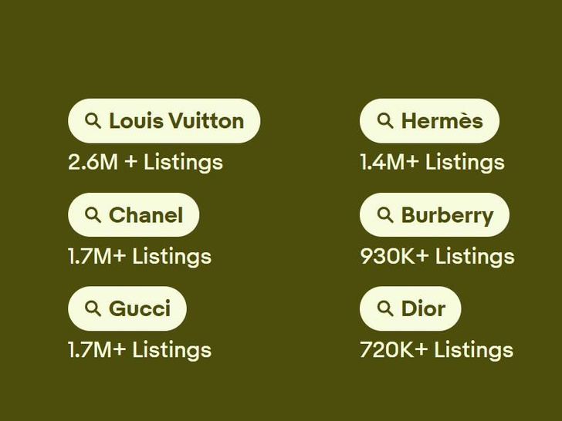Image resolution: width=562 pixels, height=421 pixels.
Task: Open the 720K+ Listings count
Action: pyautogui.click(x=436, y=350)
